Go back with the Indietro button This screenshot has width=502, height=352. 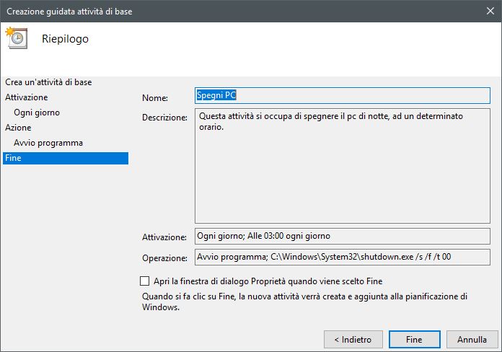pos(353,339)
